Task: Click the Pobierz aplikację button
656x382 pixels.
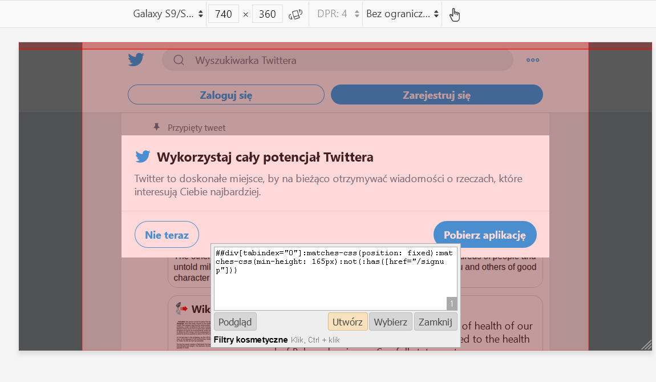Action: coord(485,234)
